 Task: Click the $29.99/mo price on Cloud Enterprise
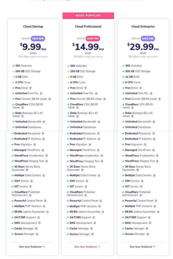coord(143,47)
